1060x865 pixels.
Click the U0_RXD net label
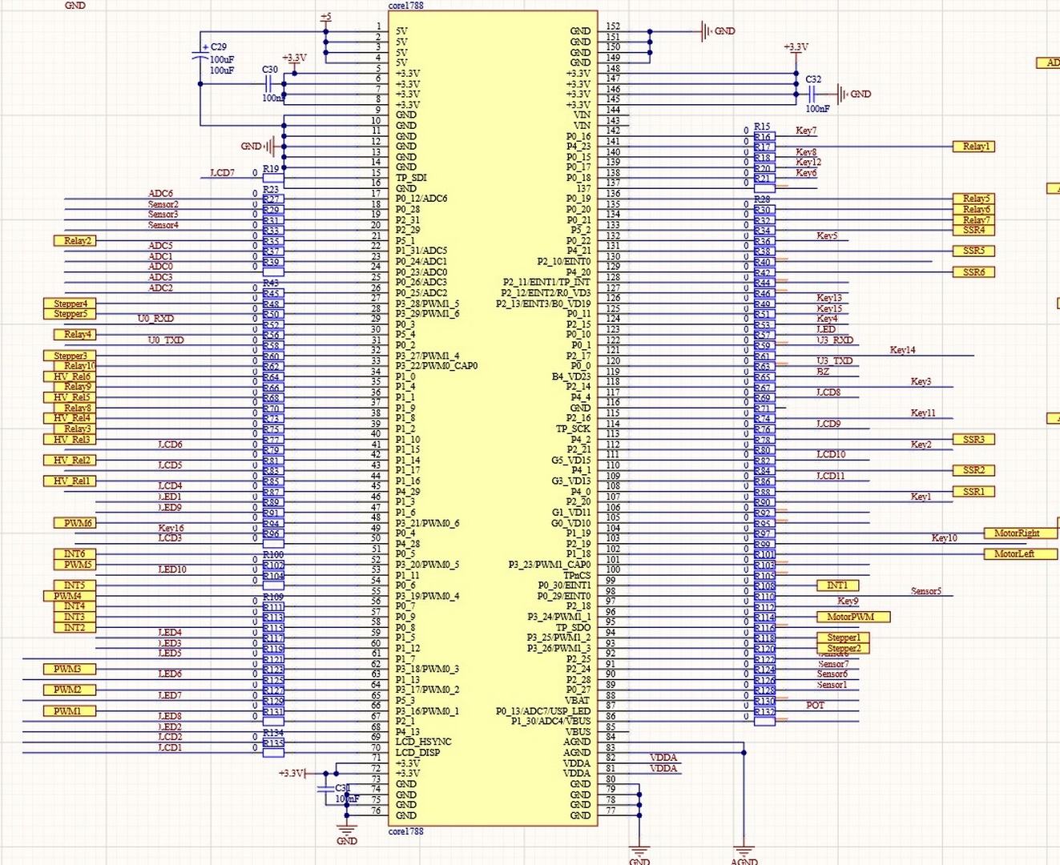pyautogui.click(x=155, y=319)
